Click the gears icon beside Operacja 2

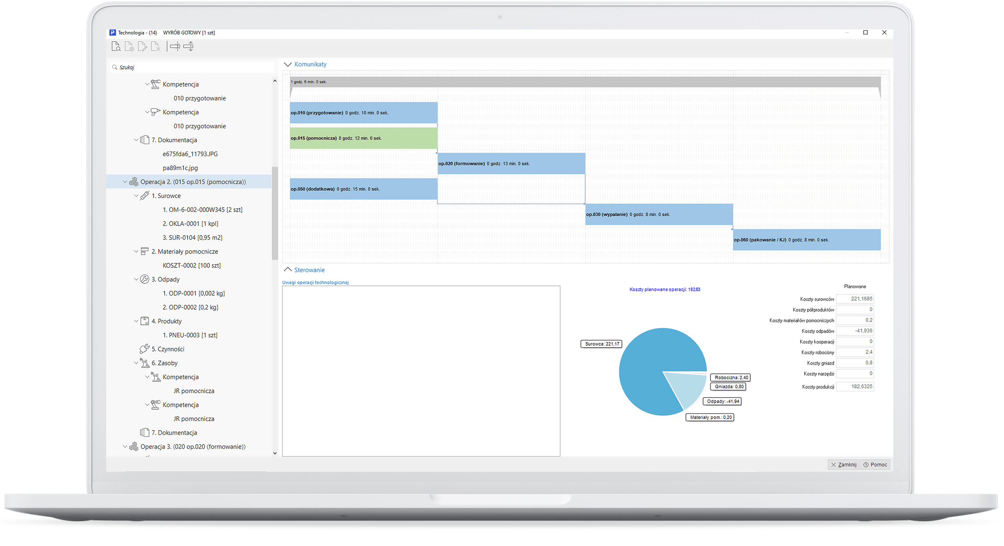[134, 181]
